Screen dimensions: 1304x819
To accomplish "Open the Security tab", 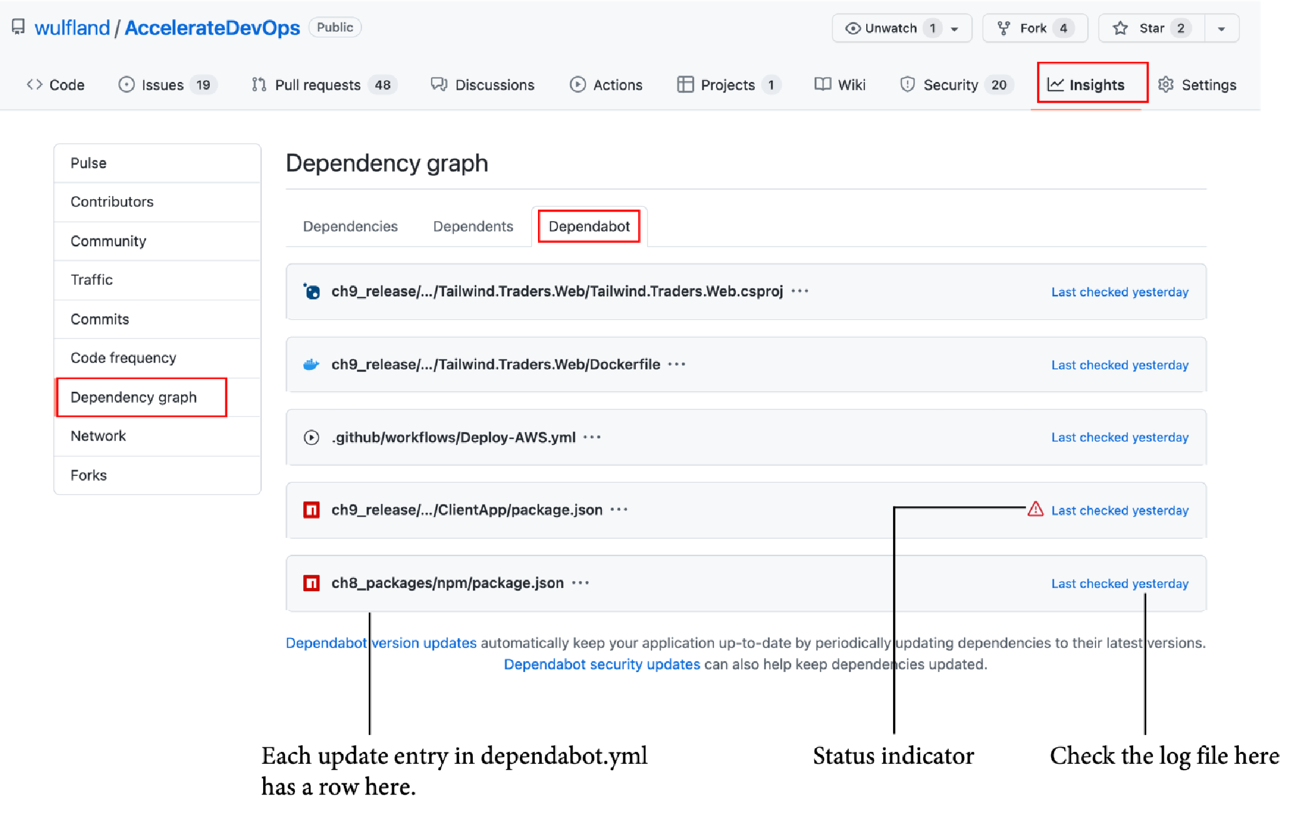I will (956, 85).
